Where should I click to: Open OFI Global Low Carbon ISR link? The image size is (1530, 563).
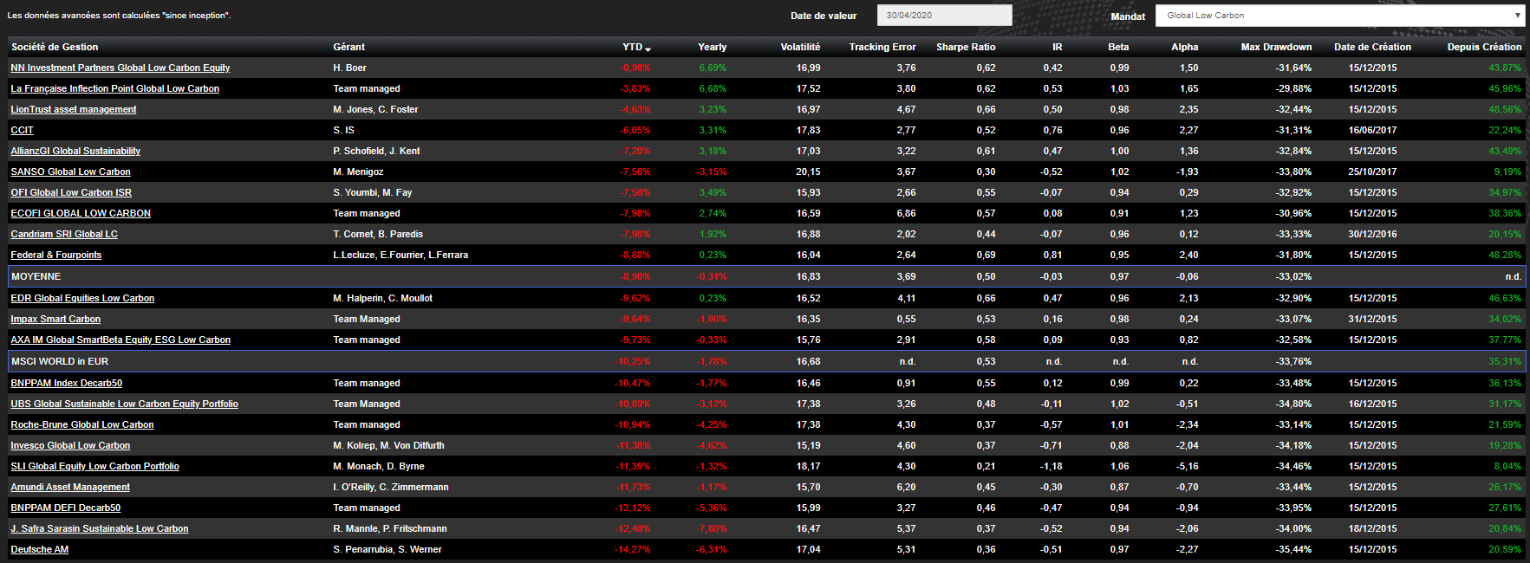71,192
